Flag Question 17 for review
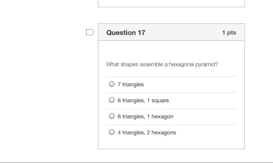Image resolution: width=273 pixels, height=163 pixels. click(90, 32)
